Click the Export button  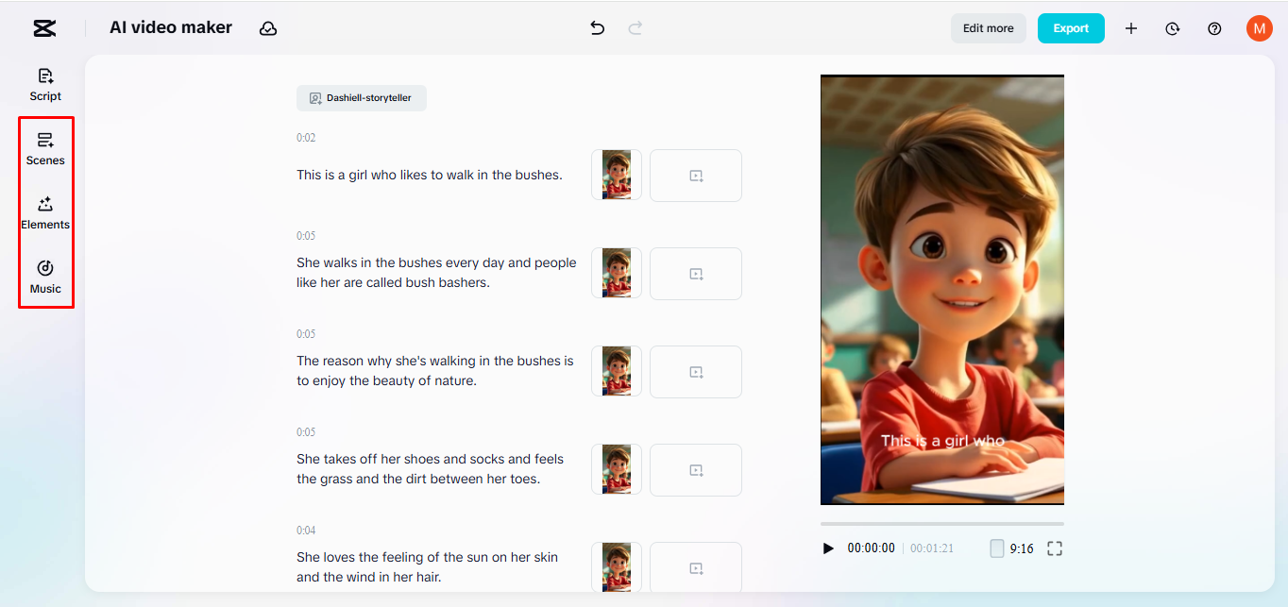[x=1071, y=28]
